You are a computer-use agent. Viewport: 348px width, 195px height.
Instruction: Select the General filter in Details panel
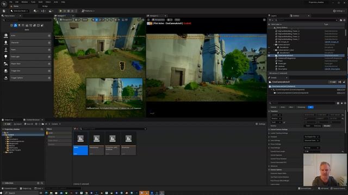(274, 107)
